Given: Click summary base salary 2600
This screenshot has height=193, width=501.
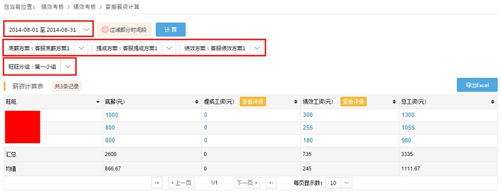Looking at the screenshot, I should point(111,155).
